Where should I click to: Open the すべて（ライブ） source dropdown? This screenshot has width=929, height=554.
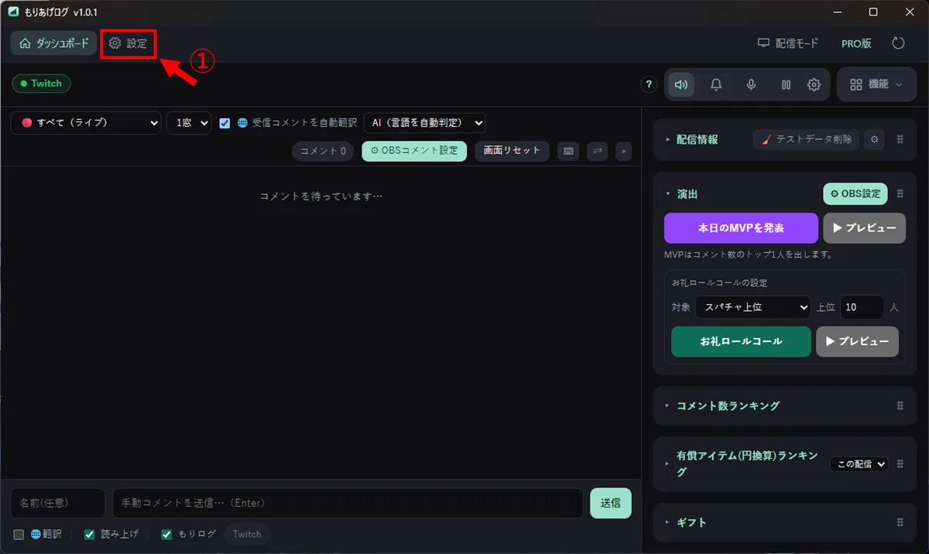click(x=86, y=123)
